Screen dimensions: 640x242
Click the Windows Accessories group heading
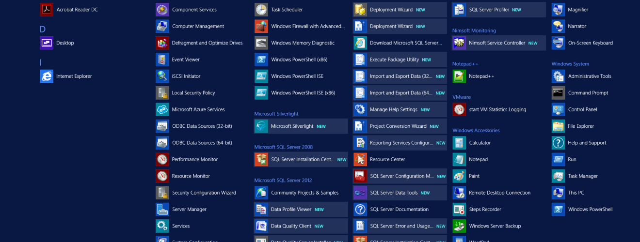tap(476, 131)
